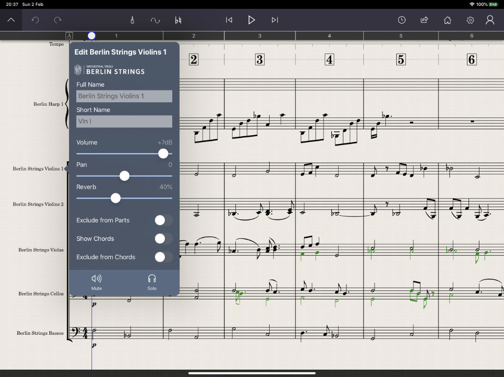504x377 pixels.
Task: Open the settings gear
Action: (470, 20)
